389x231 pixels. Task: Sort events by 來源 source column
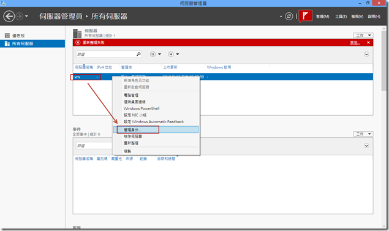pos(129,159)
